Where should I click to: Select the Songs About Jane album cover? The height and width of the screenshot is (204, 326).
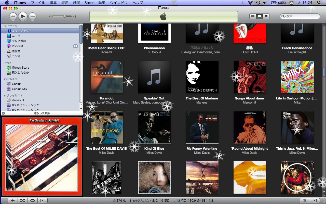click(x=250, y=77)
